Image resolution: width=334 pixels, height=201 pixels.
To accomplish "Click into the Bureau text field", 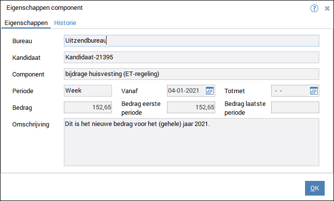I will tap(192, 41).
